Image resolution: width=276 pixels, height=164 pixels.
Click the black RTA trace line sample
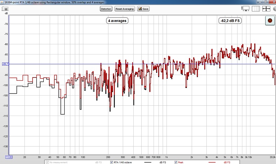pos(148,162)
